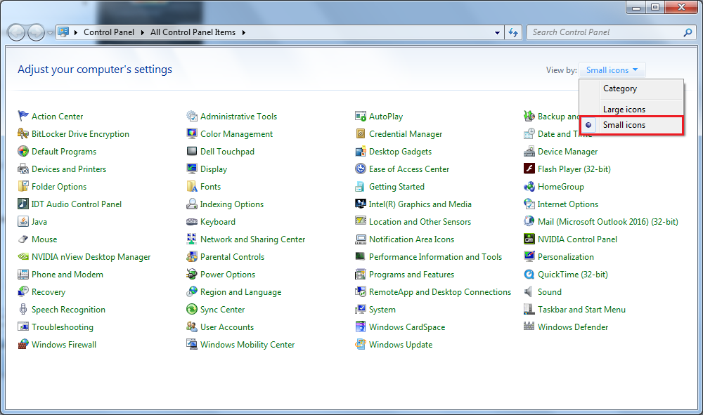This screenshot has height=415, width=703.
Task: Open the Speech Recognition link
Action: (68, 310)
